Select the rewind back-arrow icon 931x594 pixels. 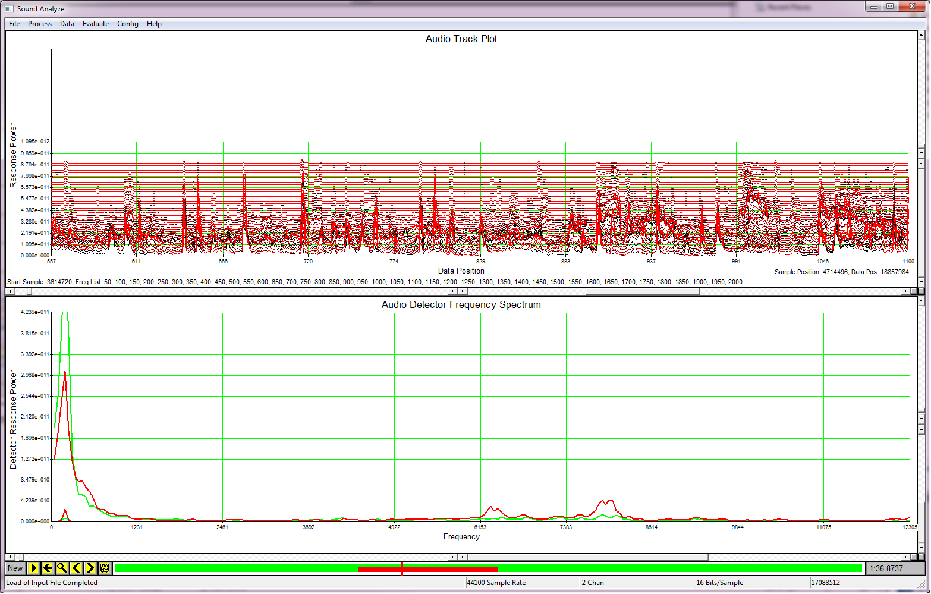point(48,568)
